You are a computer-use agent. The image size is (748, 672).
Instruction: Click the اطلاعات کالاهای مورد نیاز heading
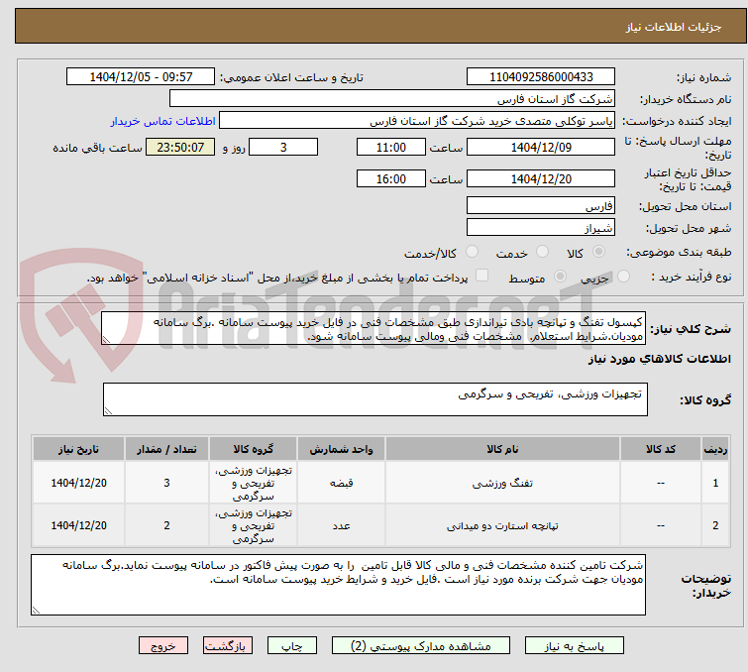click(659, 359)
